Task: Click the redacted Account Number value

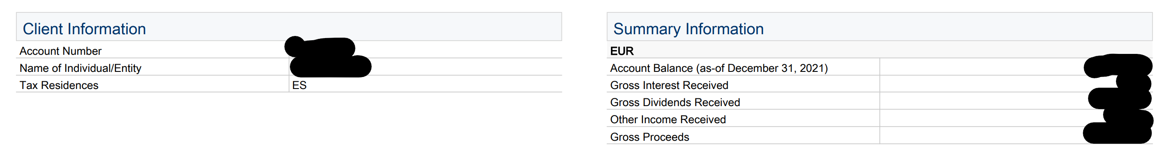Action: 320,47
